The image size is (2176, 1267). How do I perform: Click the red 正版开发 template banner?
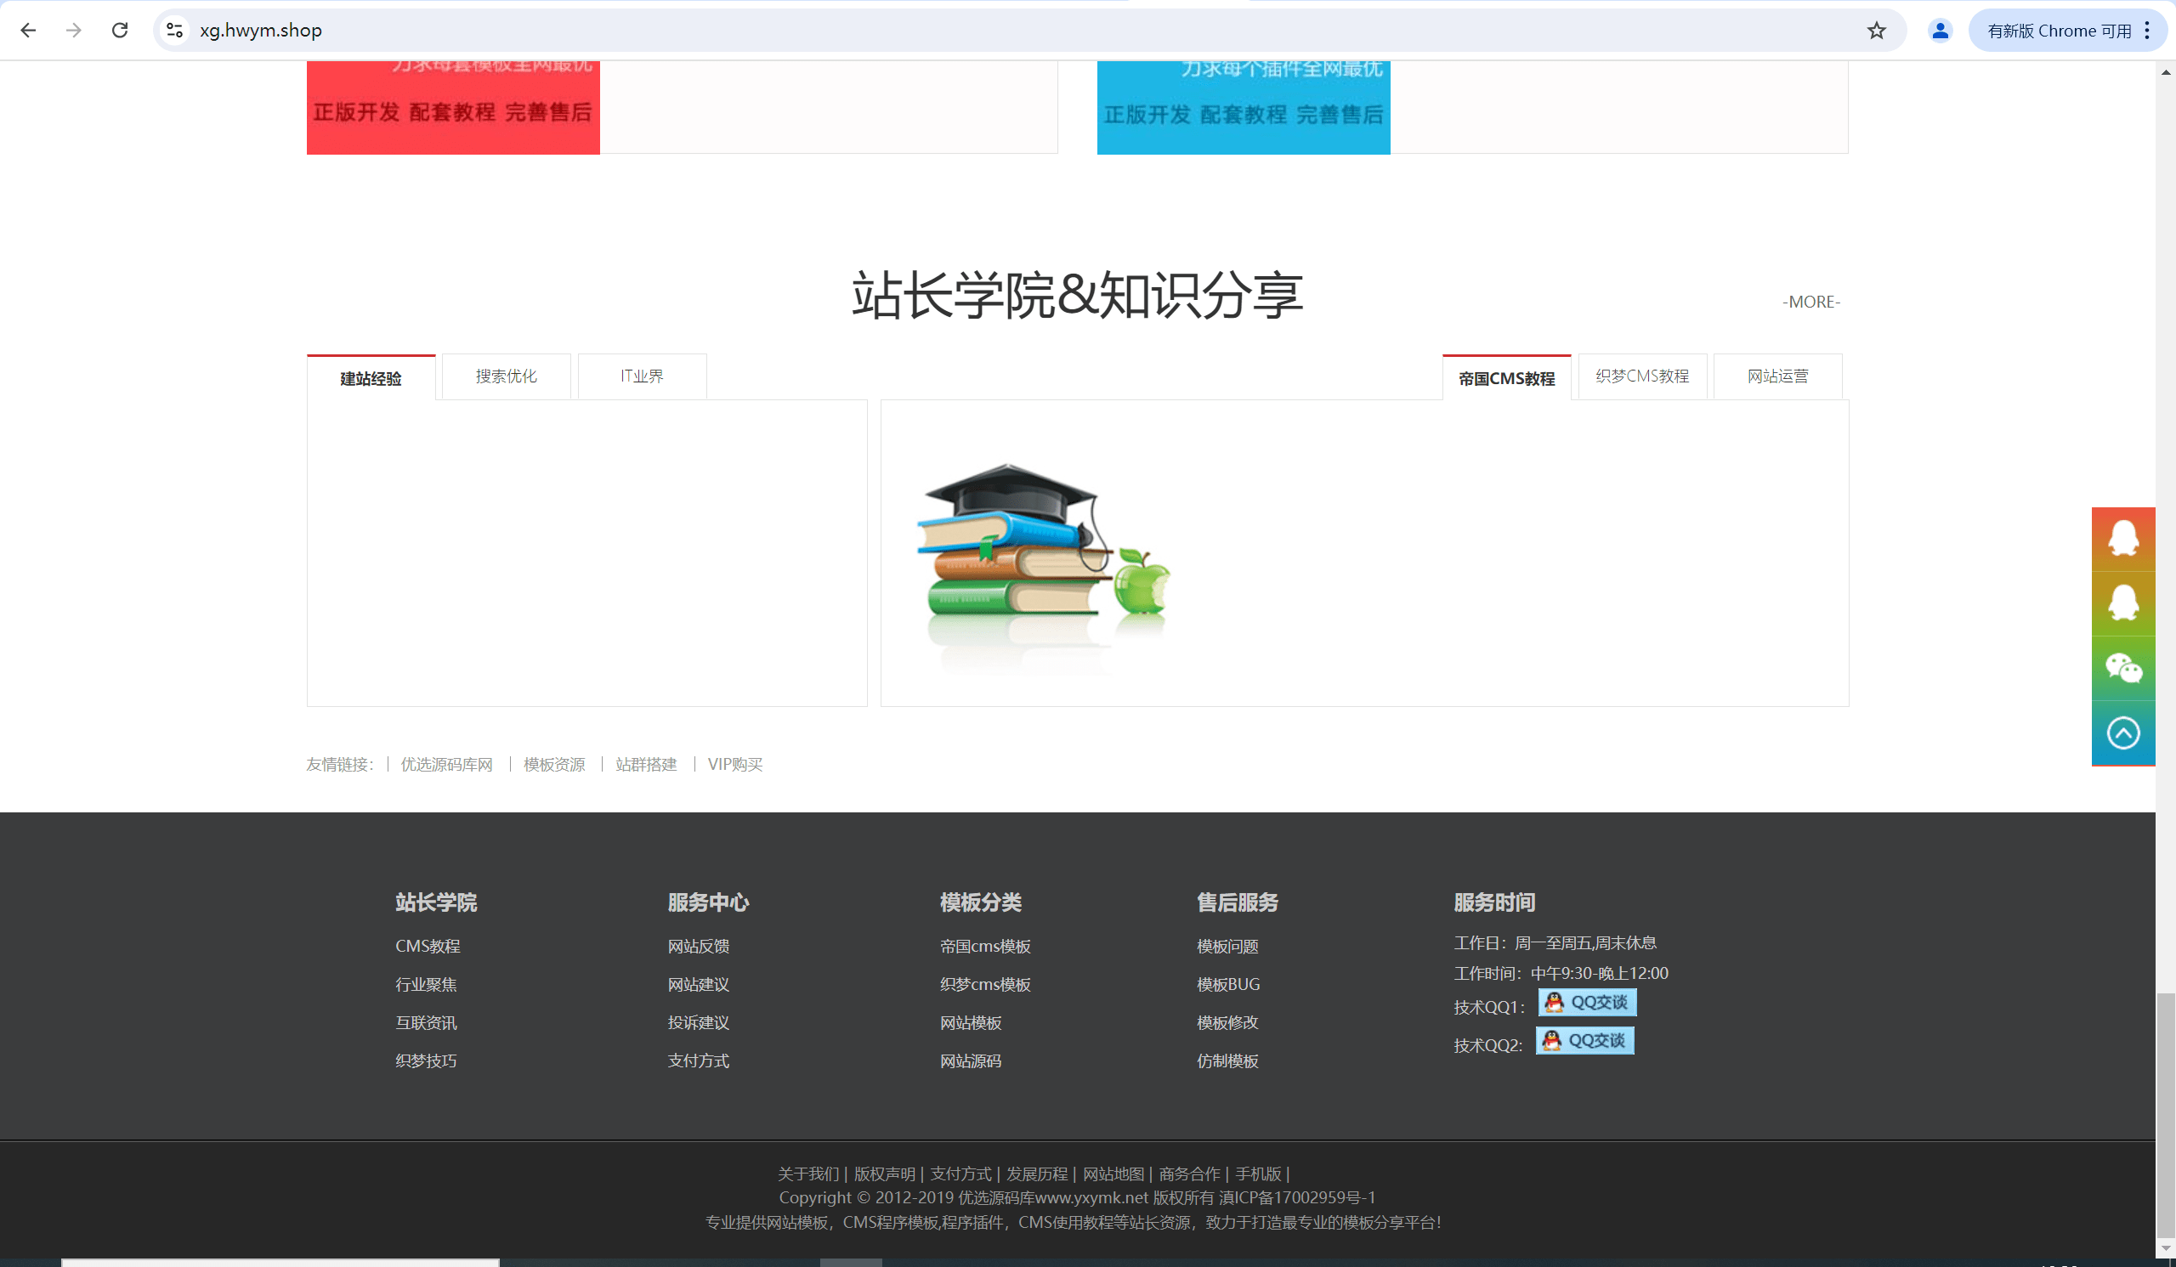coord(453,107)
